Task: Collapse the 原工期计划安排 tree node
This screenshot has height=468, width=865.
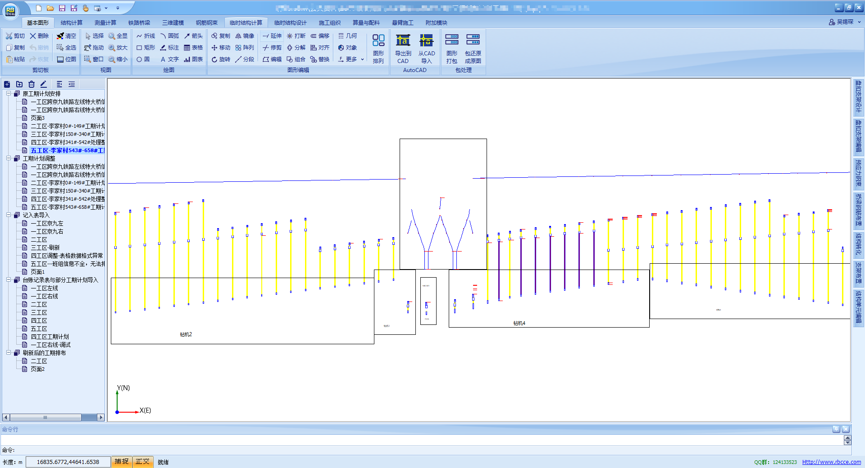Action: tap(9, 94)
